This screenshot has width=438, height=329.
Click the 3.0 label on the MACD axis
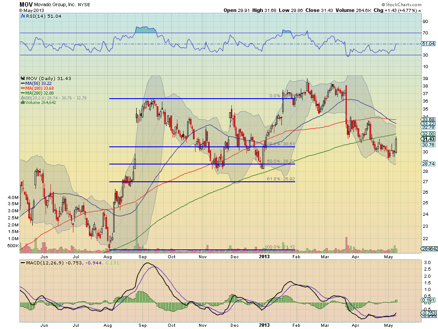tap(427, 263)
